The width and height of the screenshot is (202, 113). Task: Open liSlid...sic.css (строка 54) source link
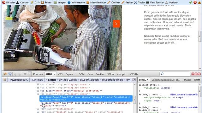click(x=184, y=107)
